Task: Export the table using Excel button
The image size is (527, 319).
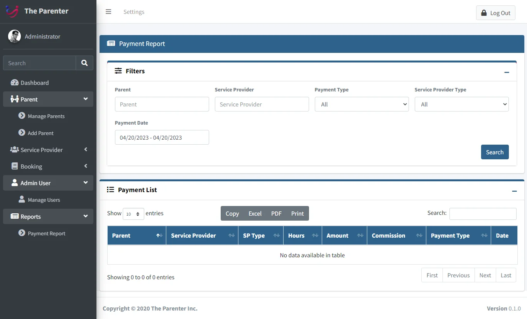Action: click(x=255, y=213)
